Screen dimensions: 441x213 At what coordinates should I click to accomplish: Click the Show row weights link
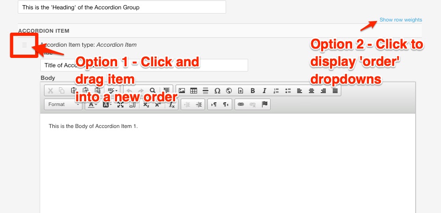tap(400, 20)
